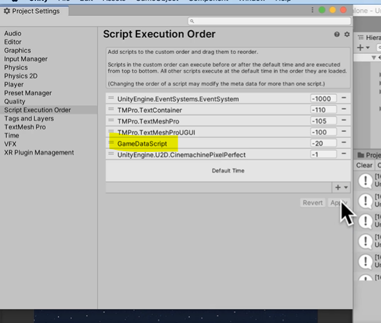Viewport: 381px width, 323px height.
Task: Select the UnityEngine.EventSystems.EventSystem script row
Action: pos(228,99)
